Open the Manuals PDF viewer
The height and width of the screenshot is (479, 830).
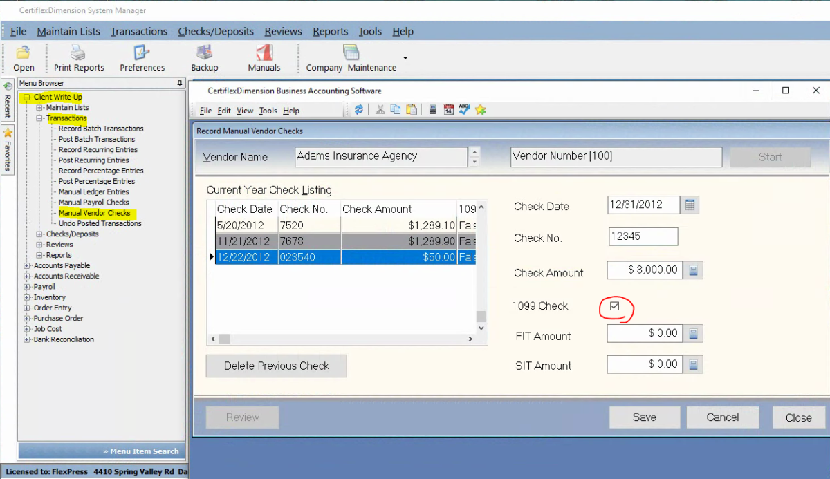click(x=264, y=57)
